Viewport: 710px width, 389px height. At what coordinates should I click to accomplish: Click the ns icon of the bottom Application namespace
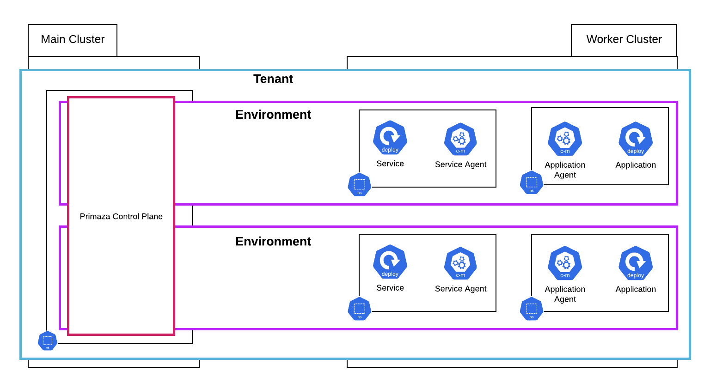(x=532, y=309)
